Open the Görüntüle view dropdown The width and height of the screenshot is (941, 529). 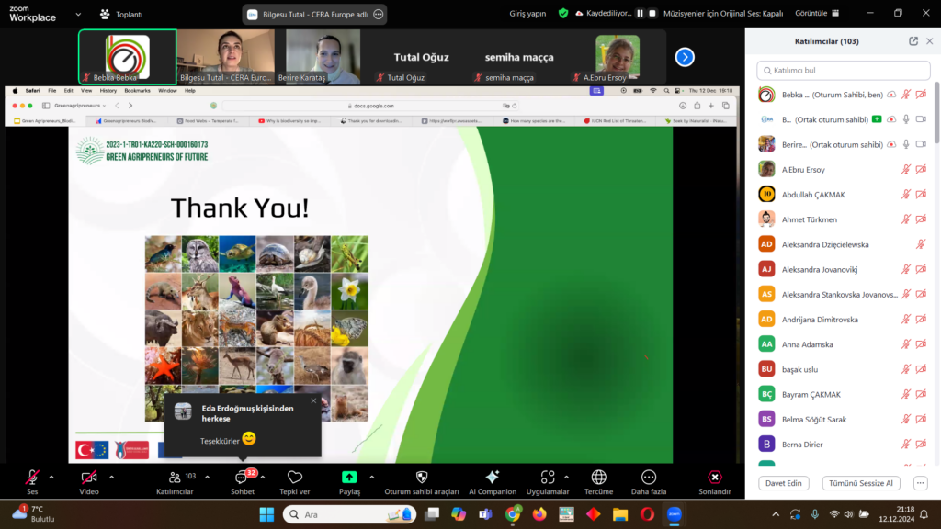(x=816, y=14)
